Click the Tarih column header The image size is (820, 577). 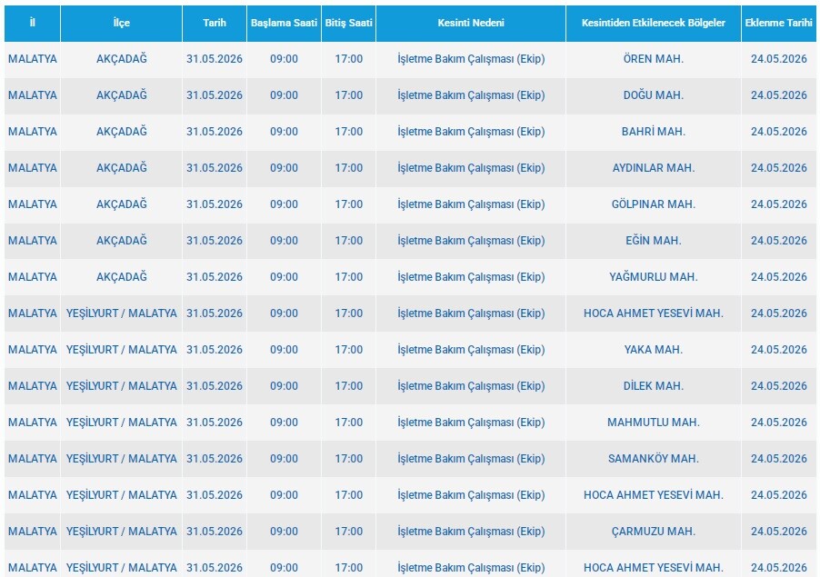215,23
